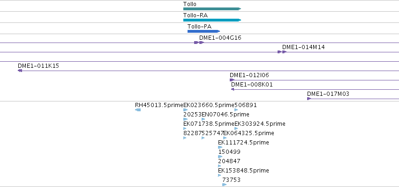
Task: Select the Tollo gene bar
Action: [x=212, y=9]
